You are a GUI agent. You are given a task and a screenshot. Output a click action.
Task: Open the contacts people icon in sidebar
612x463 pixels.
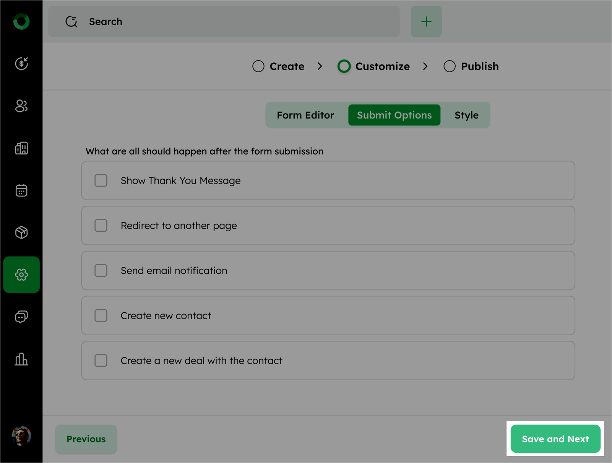[x=21, y=106]
